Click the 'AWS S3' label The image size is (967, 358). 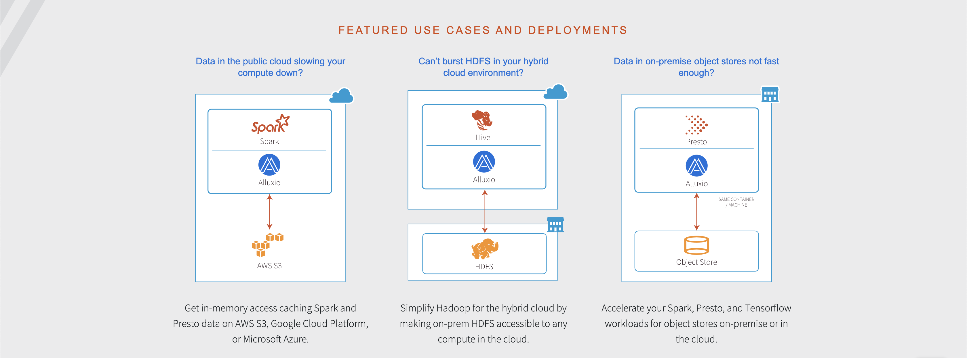coord(269,266)
